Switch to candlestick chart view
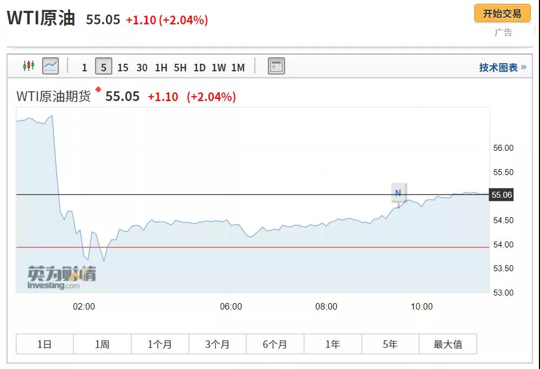This screenshot has height=369, width=540. [x=28, y=66]
